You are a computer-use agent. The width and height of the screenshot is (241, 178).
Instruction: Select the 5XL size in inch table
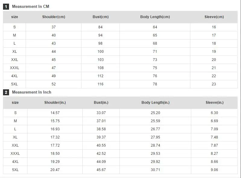(x=15, y=170)
